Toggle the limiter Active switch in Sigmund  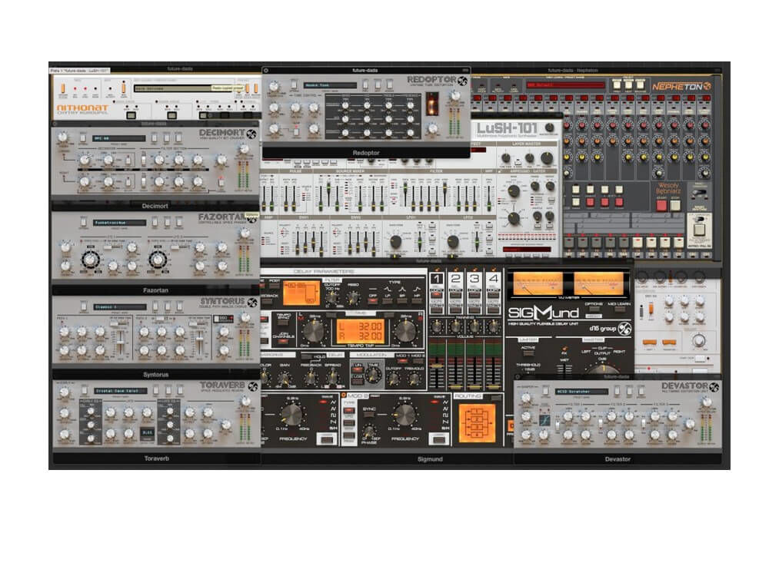pyautogui.click(x=528, y=353)
